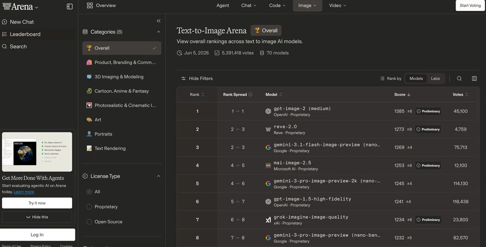Select the All license radio
The width and height of the screenshot is (486, 247).
coord(89,192)
